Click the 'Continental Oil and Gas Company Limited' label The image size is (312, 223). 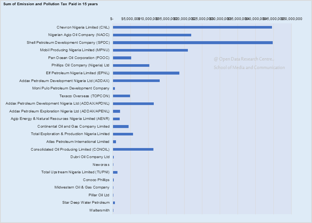coord(74,126)
